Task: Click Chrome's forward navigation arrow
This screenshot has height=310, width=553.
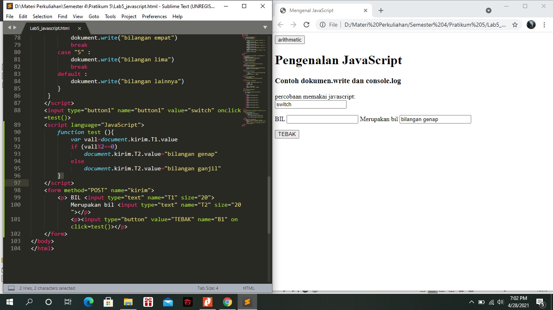Action: 293,25
